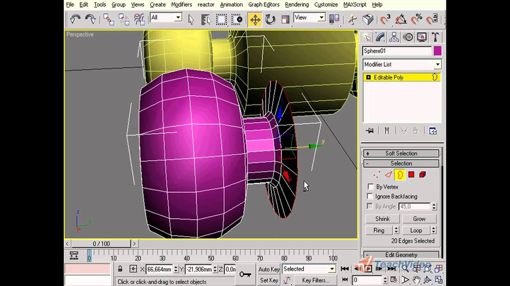510x286 pixels.
Task: Open Configure Modifier Sets button
Action: [x=433, y=131]
